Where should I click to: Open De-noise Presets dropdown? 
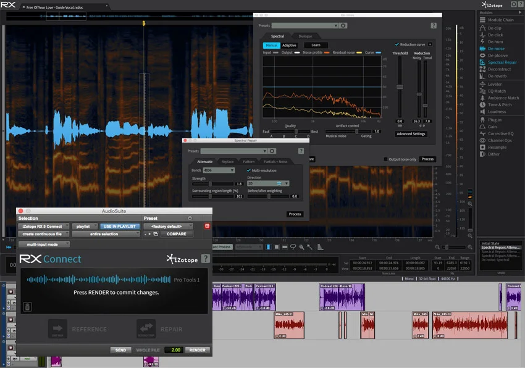pos(305,25)
